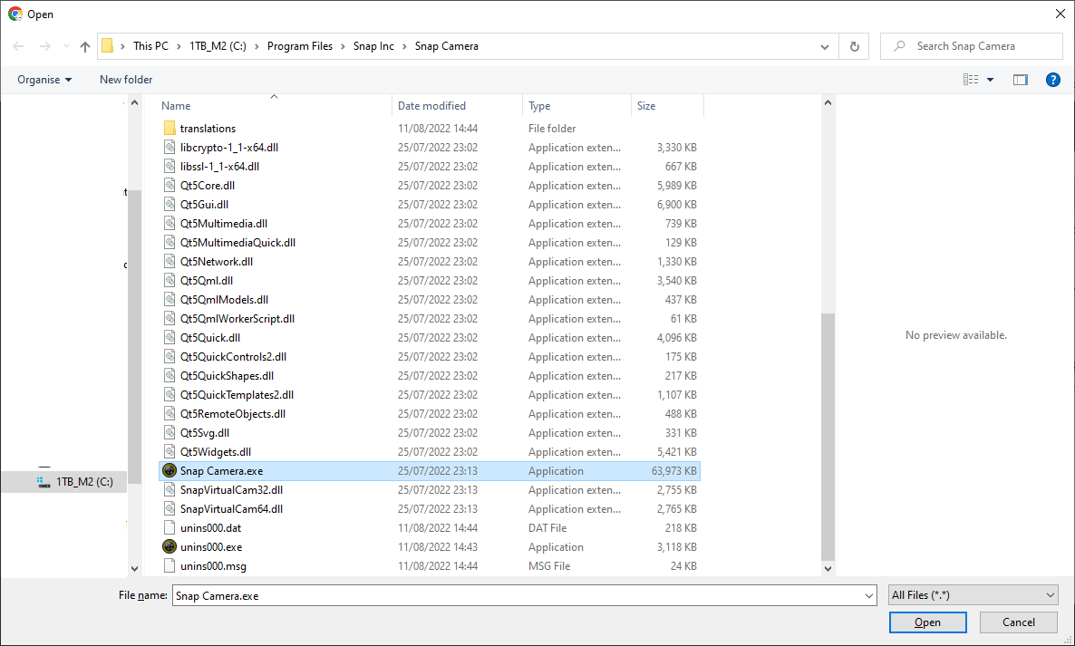
Task: Click the New folder button
Action: (126, 80)
